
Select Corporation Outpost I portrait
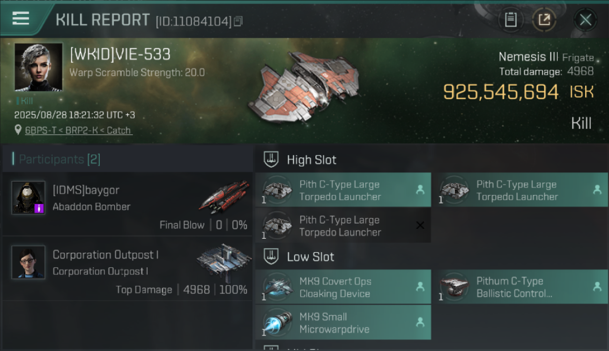pos(29,262)
